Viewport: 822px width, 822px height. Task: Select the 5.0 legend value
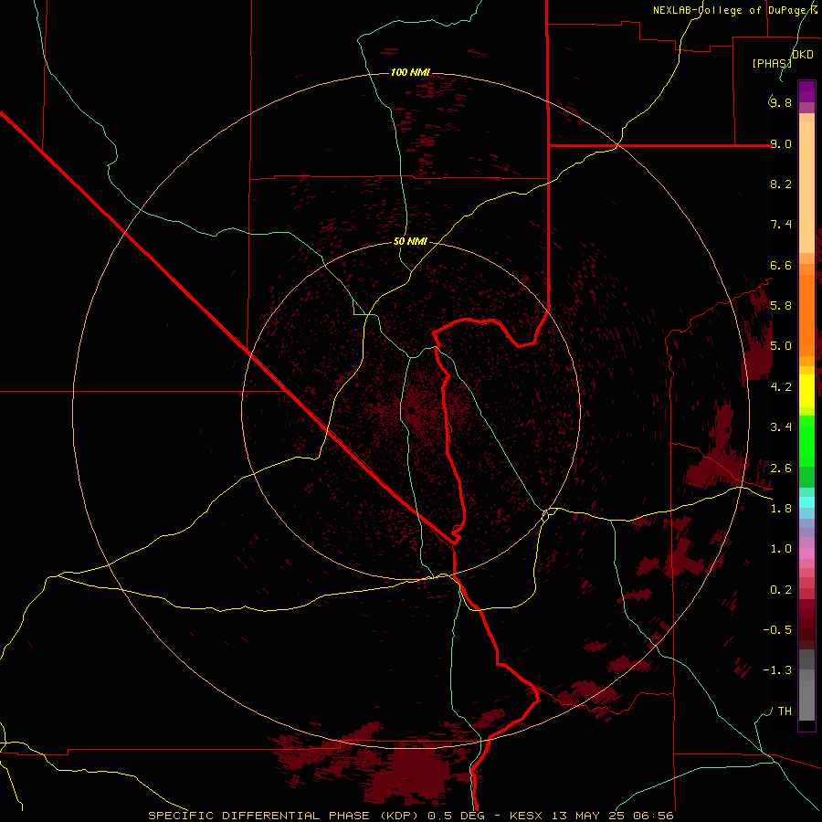(781, 346)
